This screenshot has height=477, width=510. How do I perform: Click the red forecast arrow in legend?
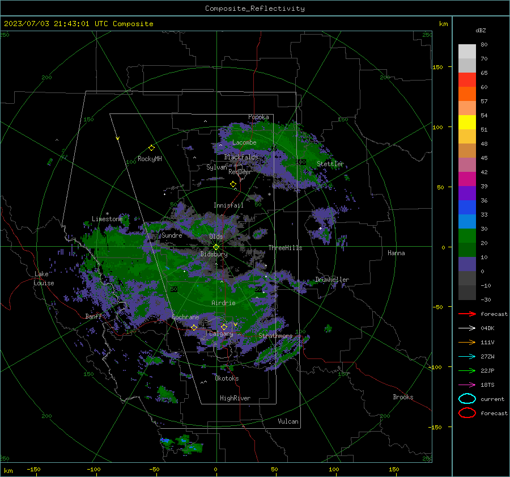pyautogui.click(x=467, y=314)
